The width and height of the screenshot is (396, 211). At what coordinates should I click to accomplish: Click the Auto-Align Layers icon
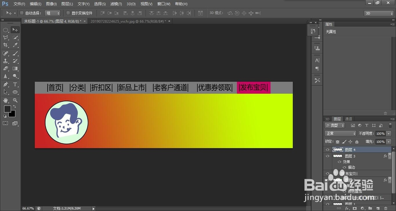200,13
